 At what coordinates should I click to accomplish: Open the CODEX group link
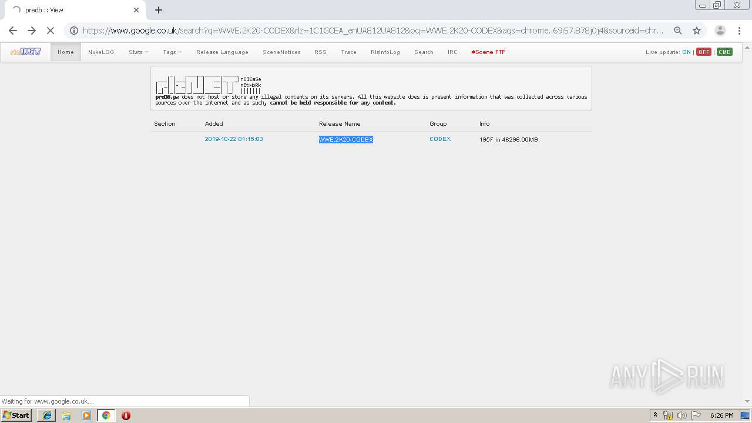point(440,139)
